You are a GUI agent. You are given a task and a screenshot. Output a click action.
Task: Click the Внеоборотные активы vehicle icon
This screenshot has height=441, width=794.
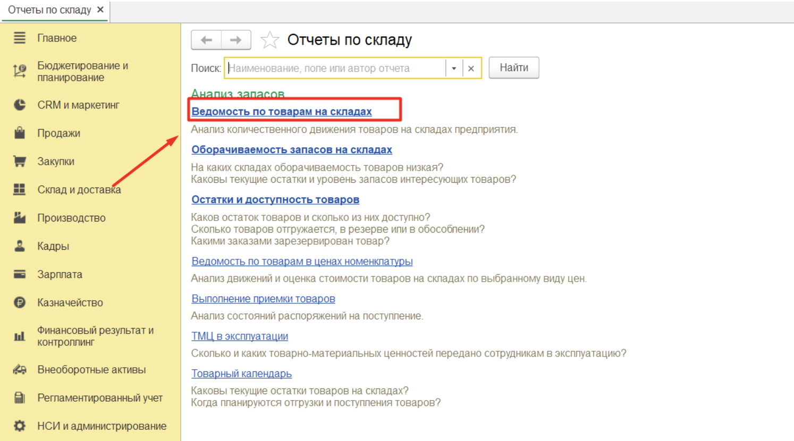(20, 369)
